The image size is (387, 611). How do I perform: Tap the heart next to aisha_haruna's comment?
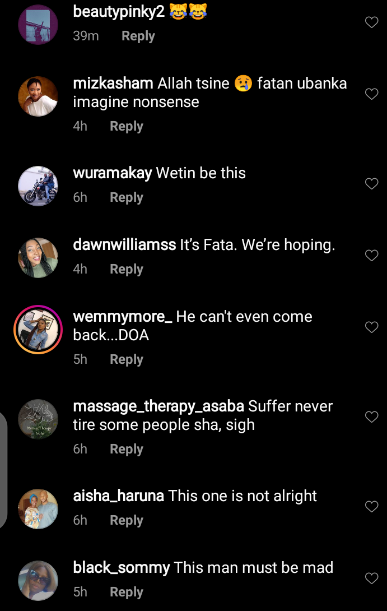[371, 506]
